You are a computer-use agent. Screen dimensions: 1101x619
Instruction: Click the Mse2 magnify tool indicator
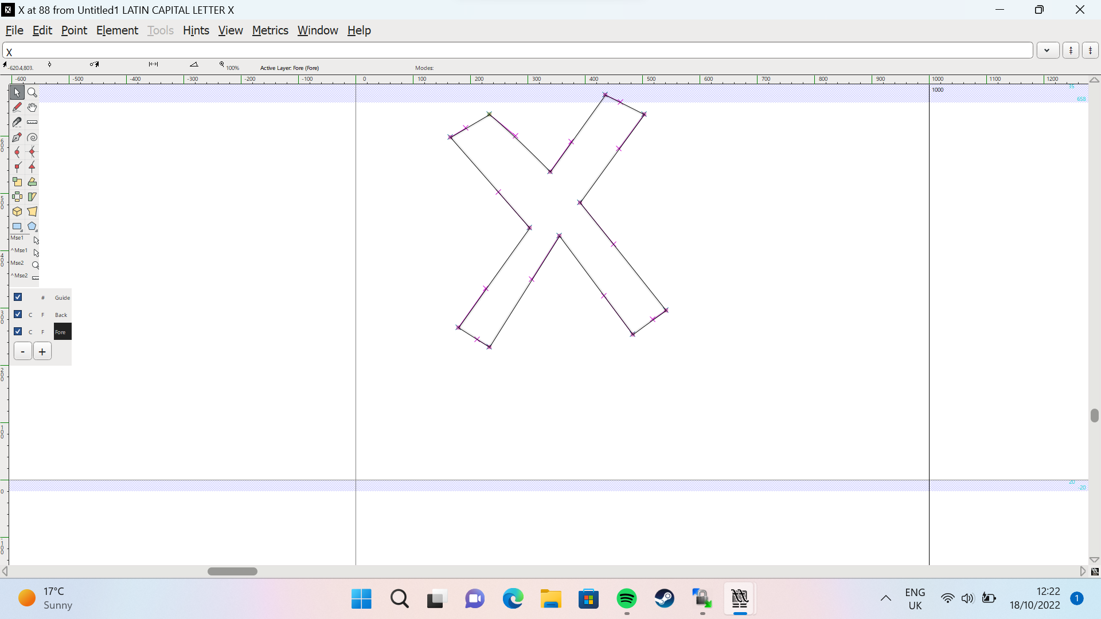tap(36, 265)
